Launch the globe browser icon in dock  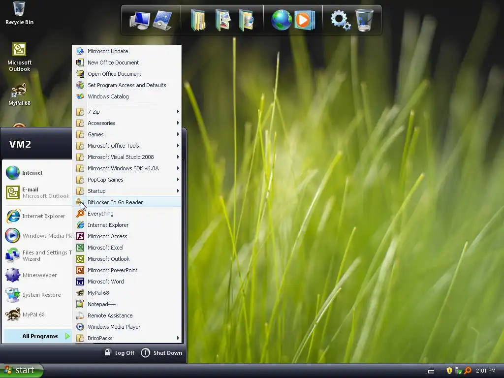[x=281, y=20]
